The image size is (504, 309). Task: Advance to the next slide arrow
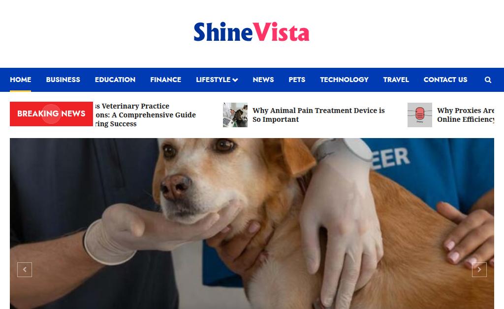pos(479,270)
